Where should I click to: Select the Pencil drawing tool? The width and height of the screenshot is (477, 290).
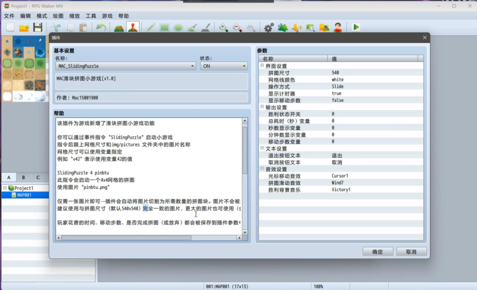[x=151, y=27]
